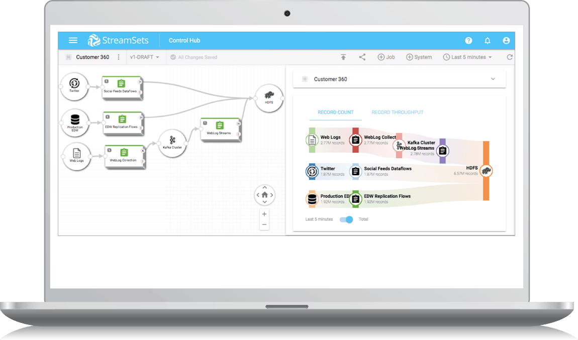Viewport: 578px width, 340px height.
Task: Pan canvas down with navigator arrow
Action: (x=265, y=202)
